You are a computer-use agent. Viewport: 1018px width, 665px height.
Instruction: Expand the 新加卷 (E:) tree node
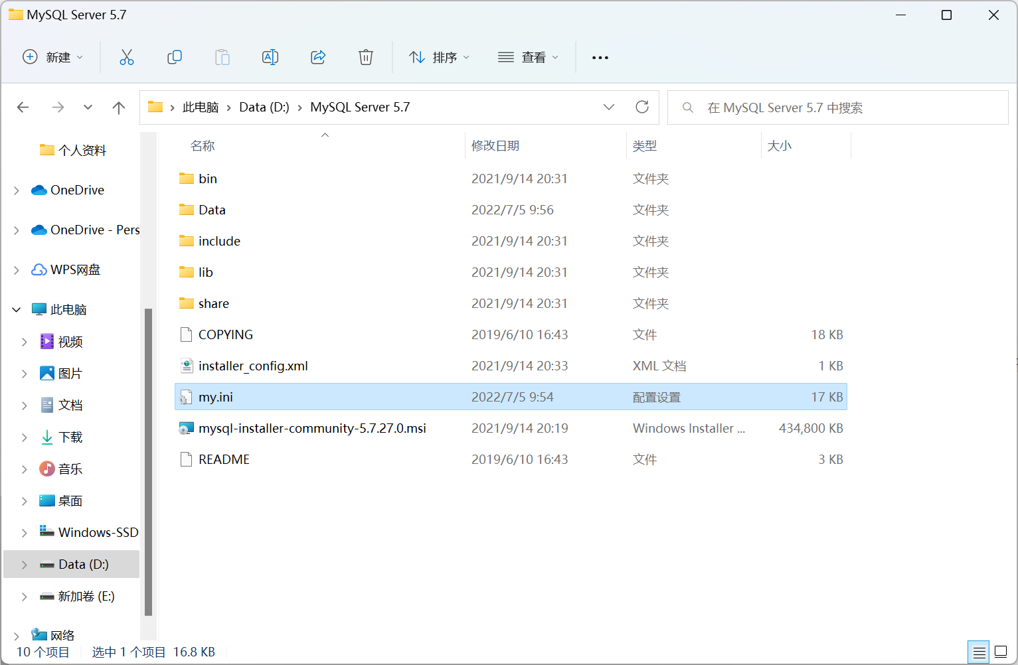pos(25,597)
